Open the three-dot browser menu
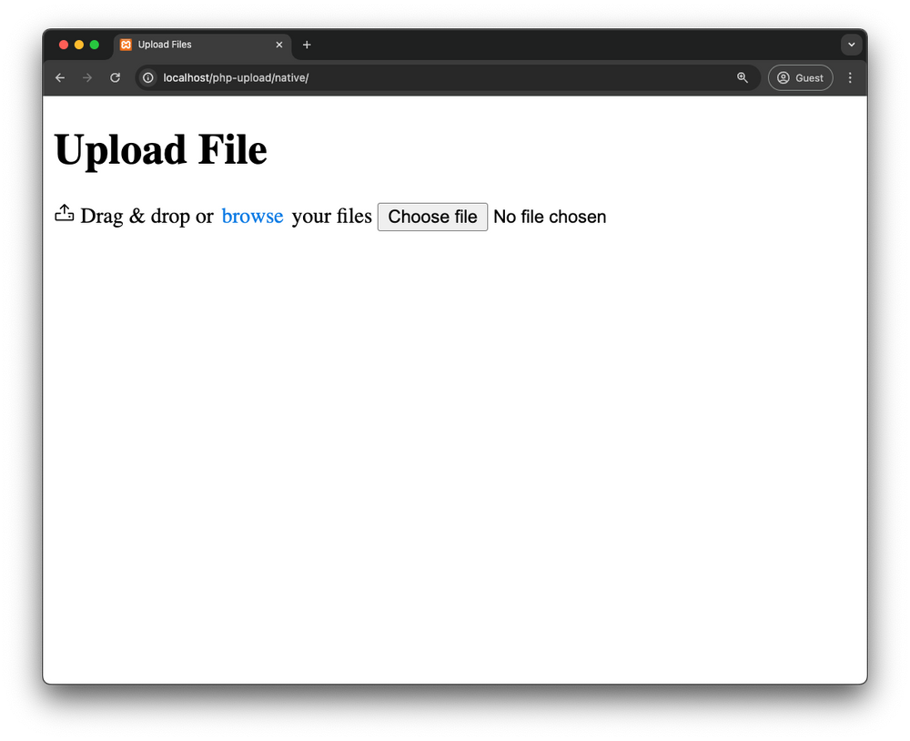 point(850,77)
